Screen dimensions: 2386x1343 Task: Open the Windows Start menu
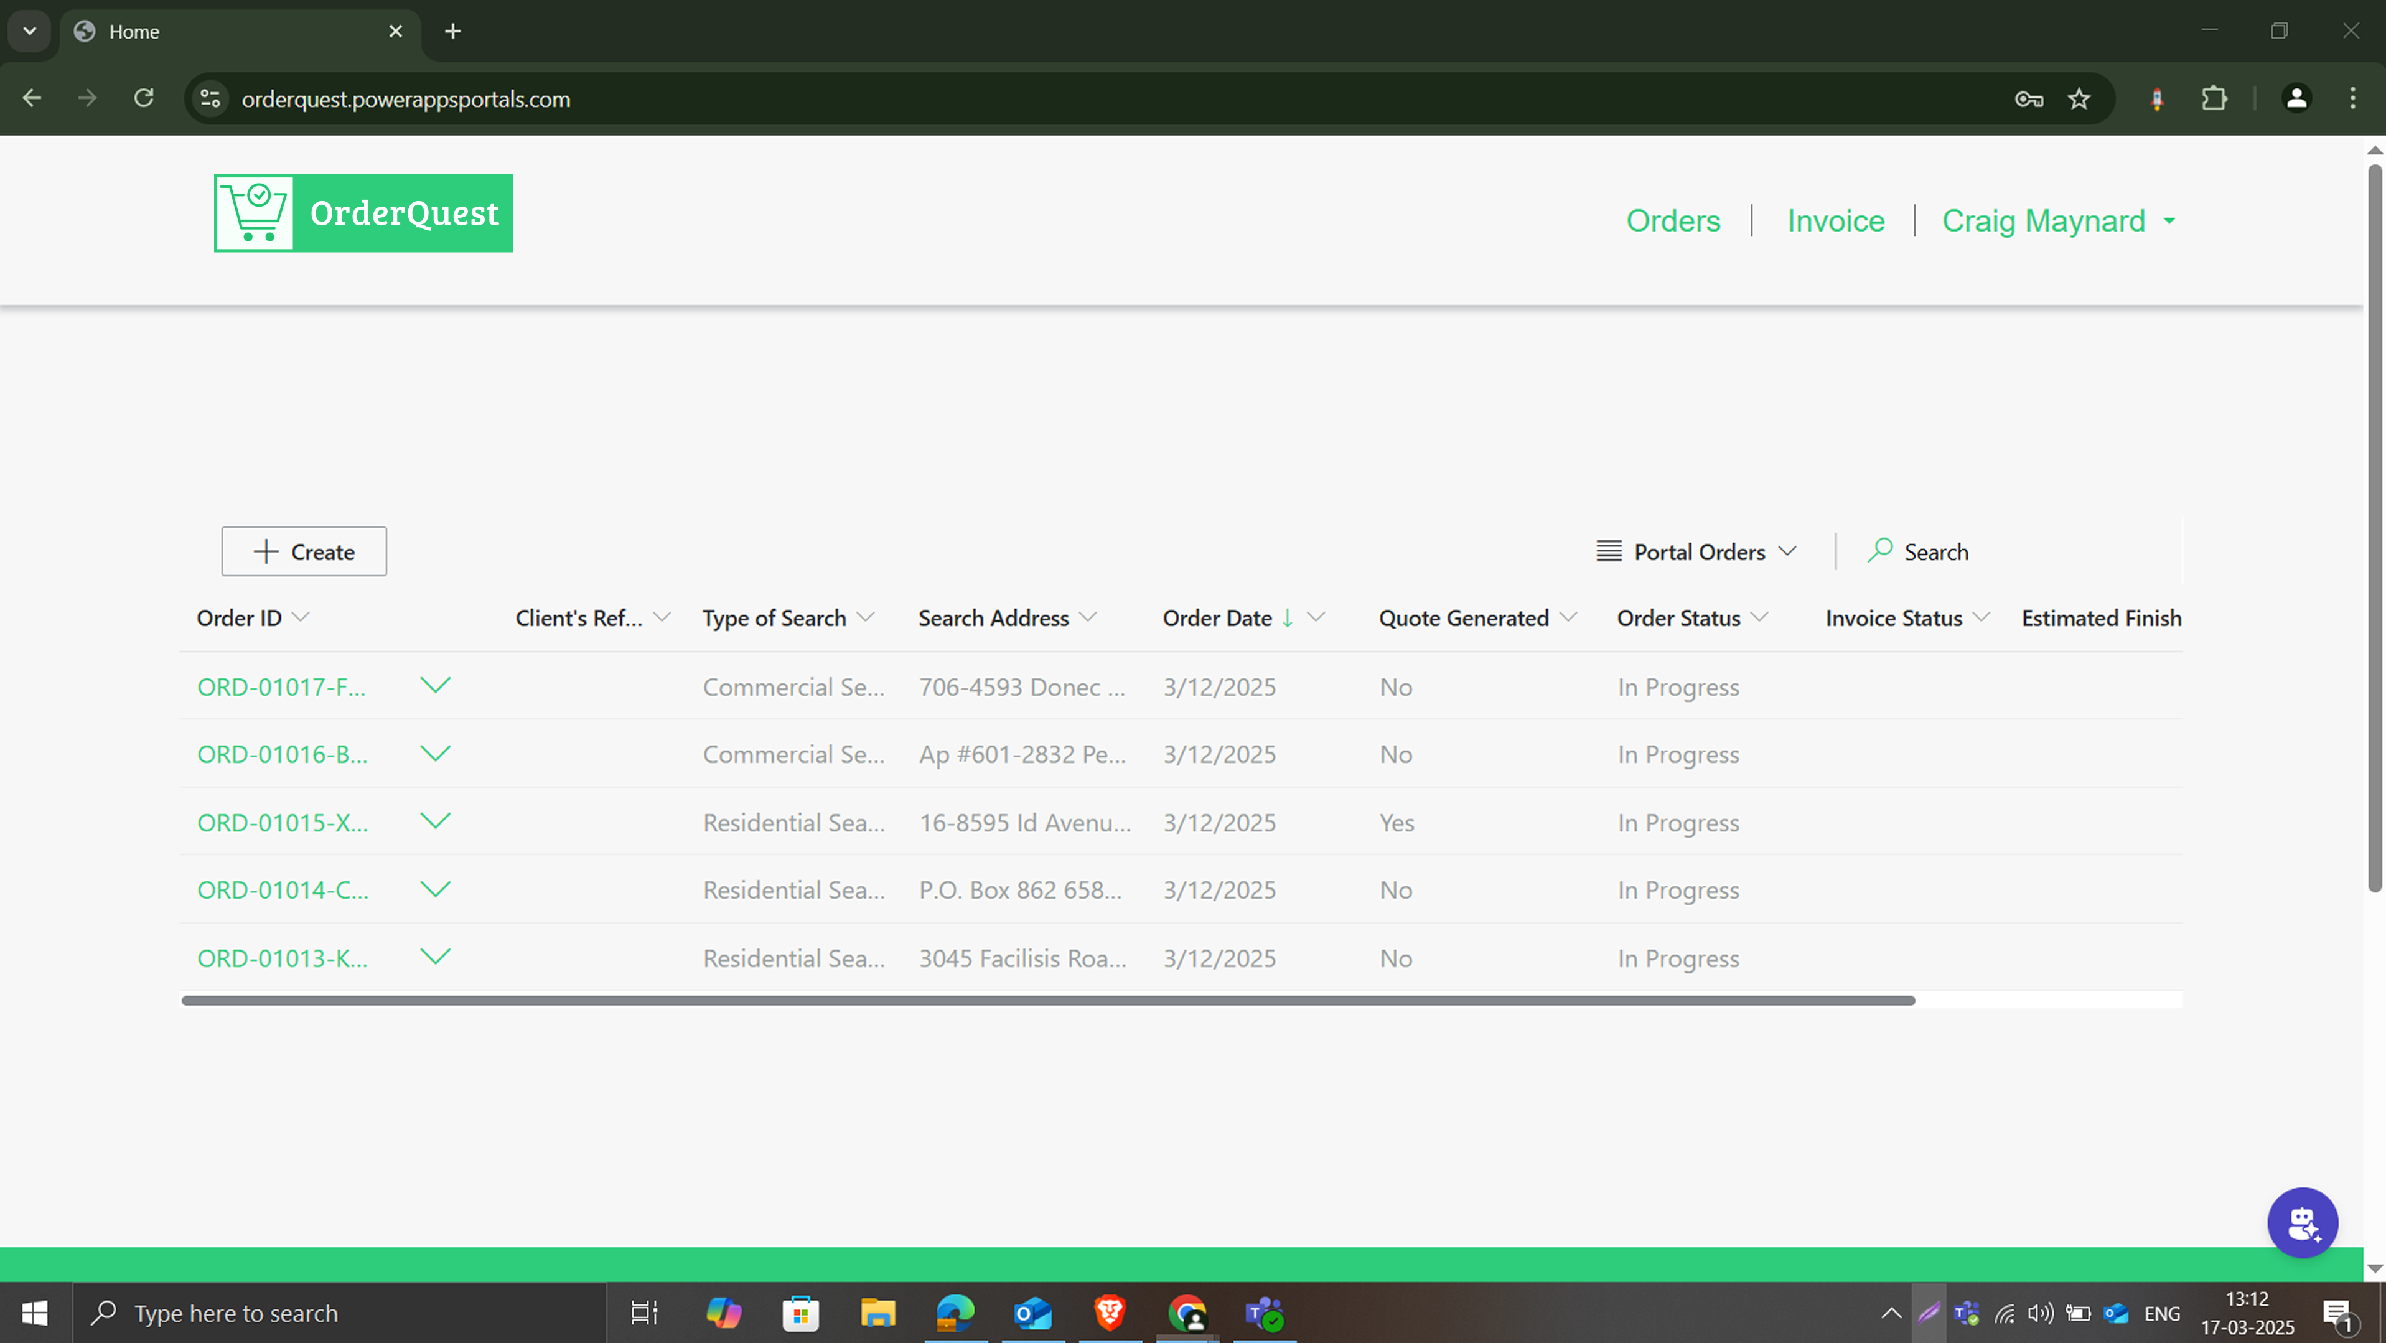(35, 1313)
